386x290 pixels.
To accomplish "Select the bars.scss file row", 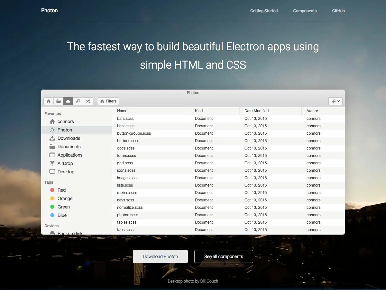I will click(228, 119).
